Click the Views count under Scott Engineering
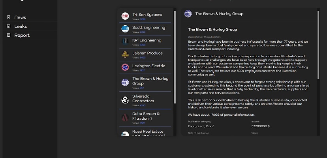The height and width of the screenshot is (158, 327). click(143, 32)
